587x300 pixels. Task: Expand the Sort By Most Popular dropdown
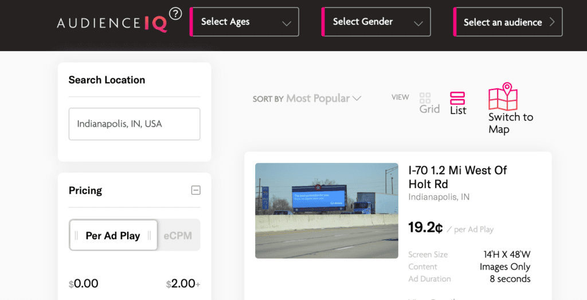(x=323, y=99)
